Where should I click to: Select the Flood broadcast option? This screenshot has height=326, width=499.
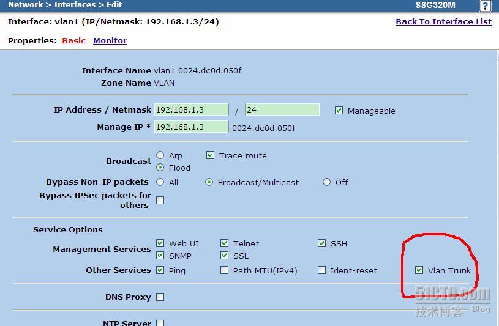pos(160,168)
